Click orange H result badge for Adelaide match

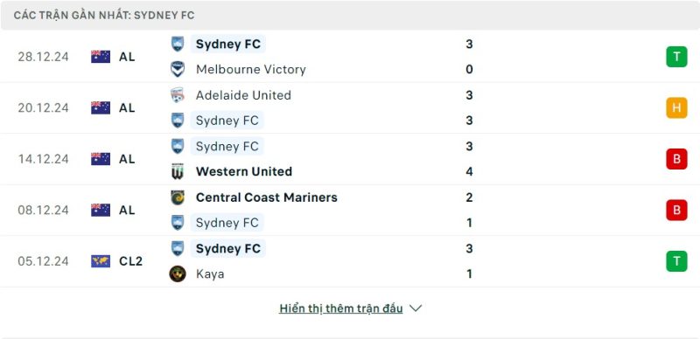[x=676, y=108]
